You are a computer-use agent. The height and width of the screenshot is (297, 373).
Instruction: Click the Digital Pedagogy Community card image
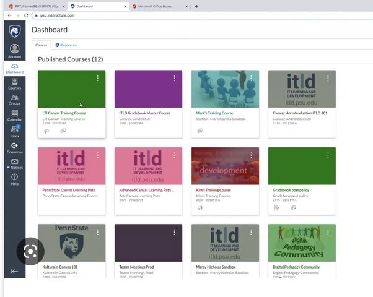[x=302, y=243]
